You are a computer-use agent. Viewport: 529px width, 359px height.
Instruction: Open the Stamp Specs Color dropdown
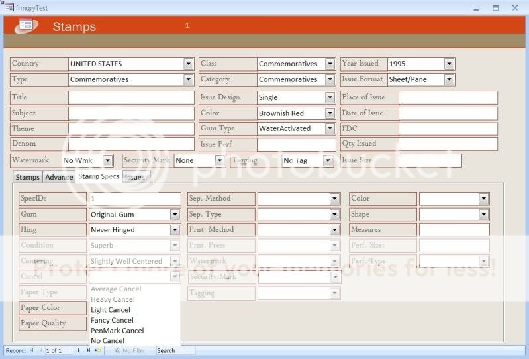(483, 199)
